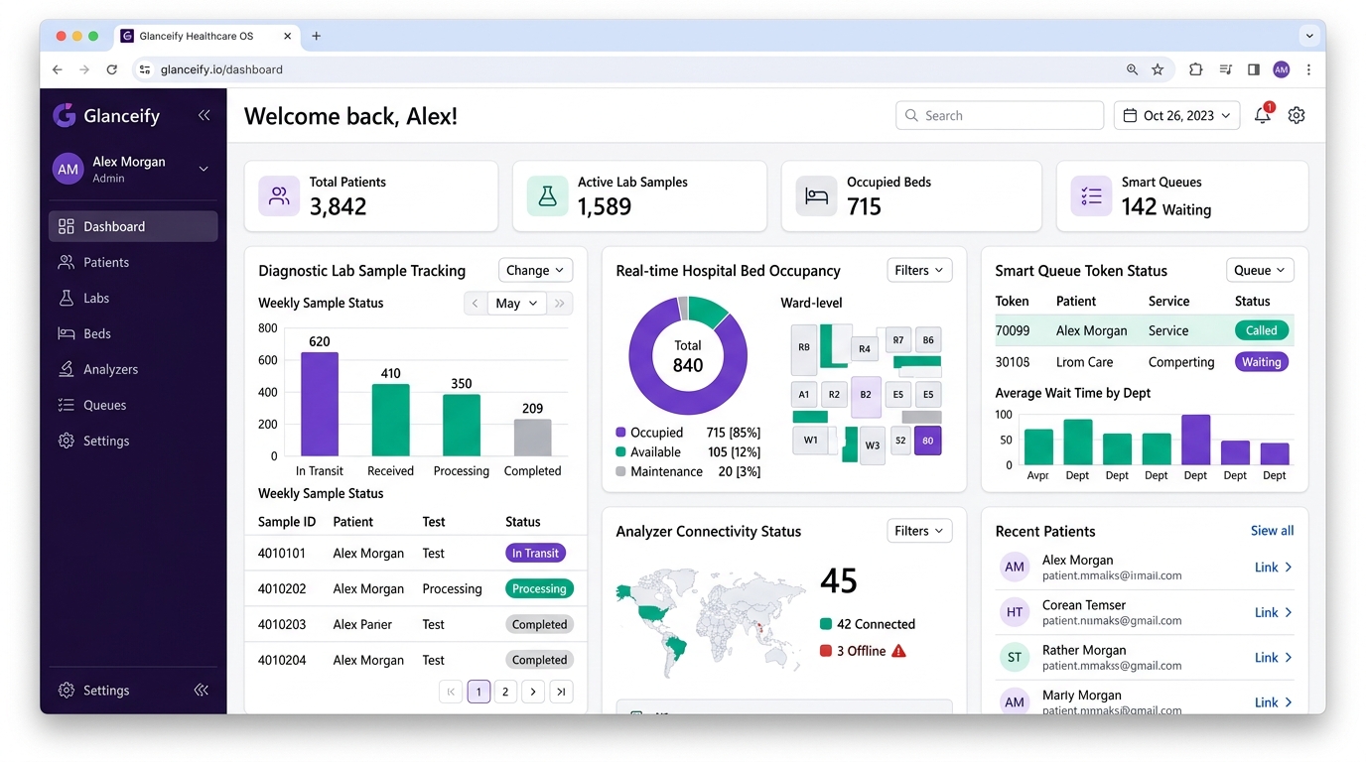Open the Alex Morgan account menu
1366x762 pixels.
pyautogui.click(x=132, y=170)
